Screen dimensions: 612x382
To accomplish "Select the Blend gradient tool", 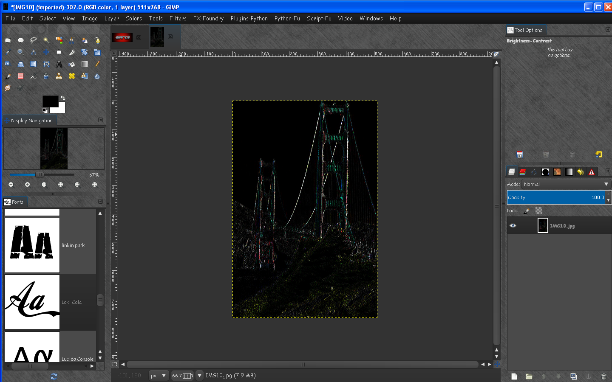I will click(84, 64).
